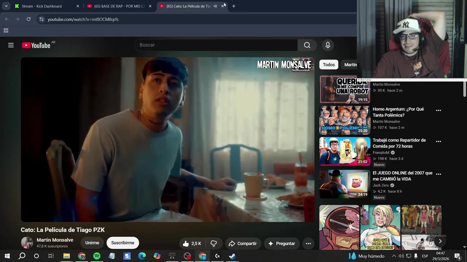Open the tab search dropdown arrow
Viewport: 467px width, 262px height.
(6, 6)
